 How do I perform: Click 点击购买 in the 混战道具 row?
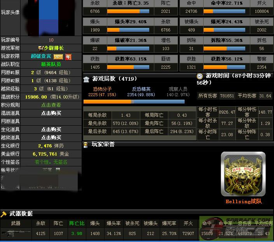[51, 113]
